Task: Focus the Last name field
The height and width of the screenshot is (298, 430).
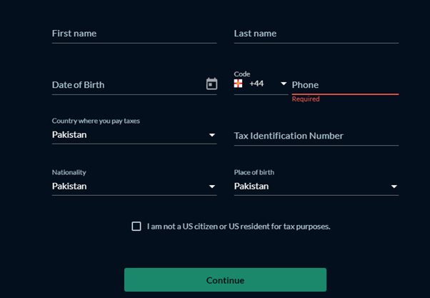Action: [316, 34]
